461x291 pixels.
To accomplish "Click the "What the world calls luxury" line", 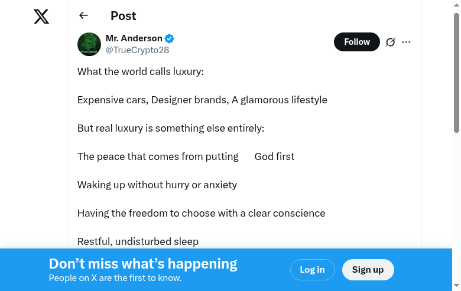I will [140, 71].
